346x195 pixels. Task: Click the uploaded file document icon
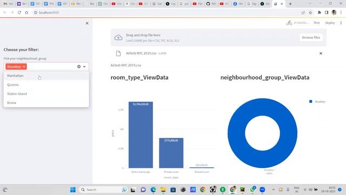pos(118,53)
